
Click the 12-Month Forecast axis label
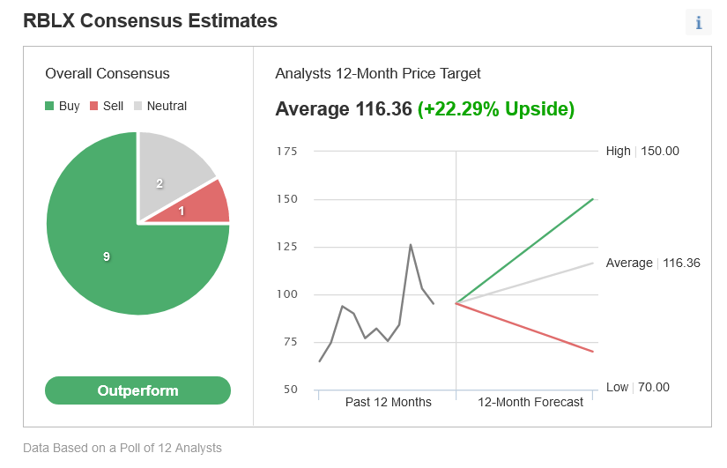[530, 402]
